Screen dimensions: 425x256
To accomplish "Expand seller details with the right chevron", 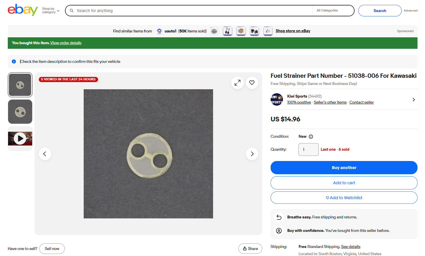I will [x=413, y=100].
